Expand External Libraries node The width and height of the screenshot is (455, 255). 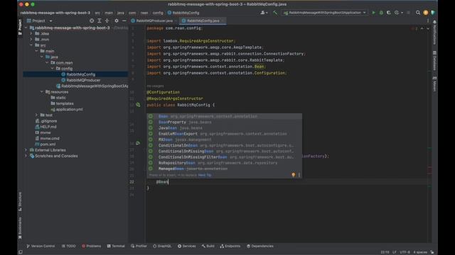[x=26, y=150]
